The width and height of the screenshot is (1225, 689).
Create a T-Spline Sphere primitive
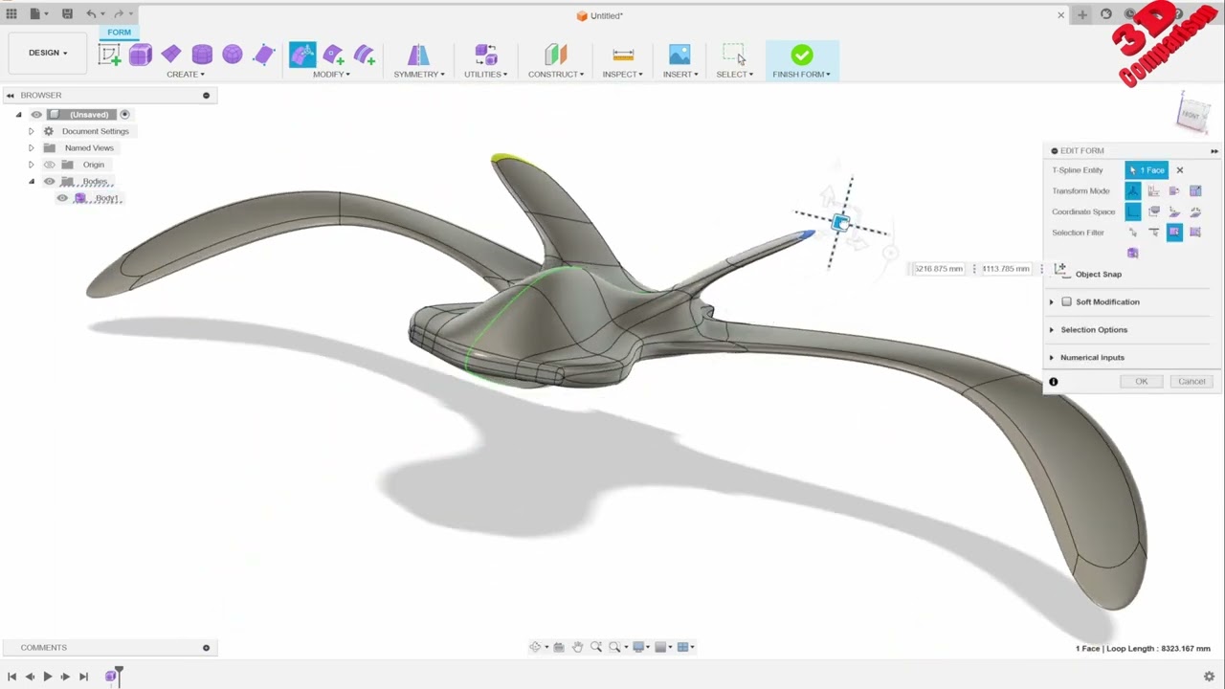tap(233, 55)
